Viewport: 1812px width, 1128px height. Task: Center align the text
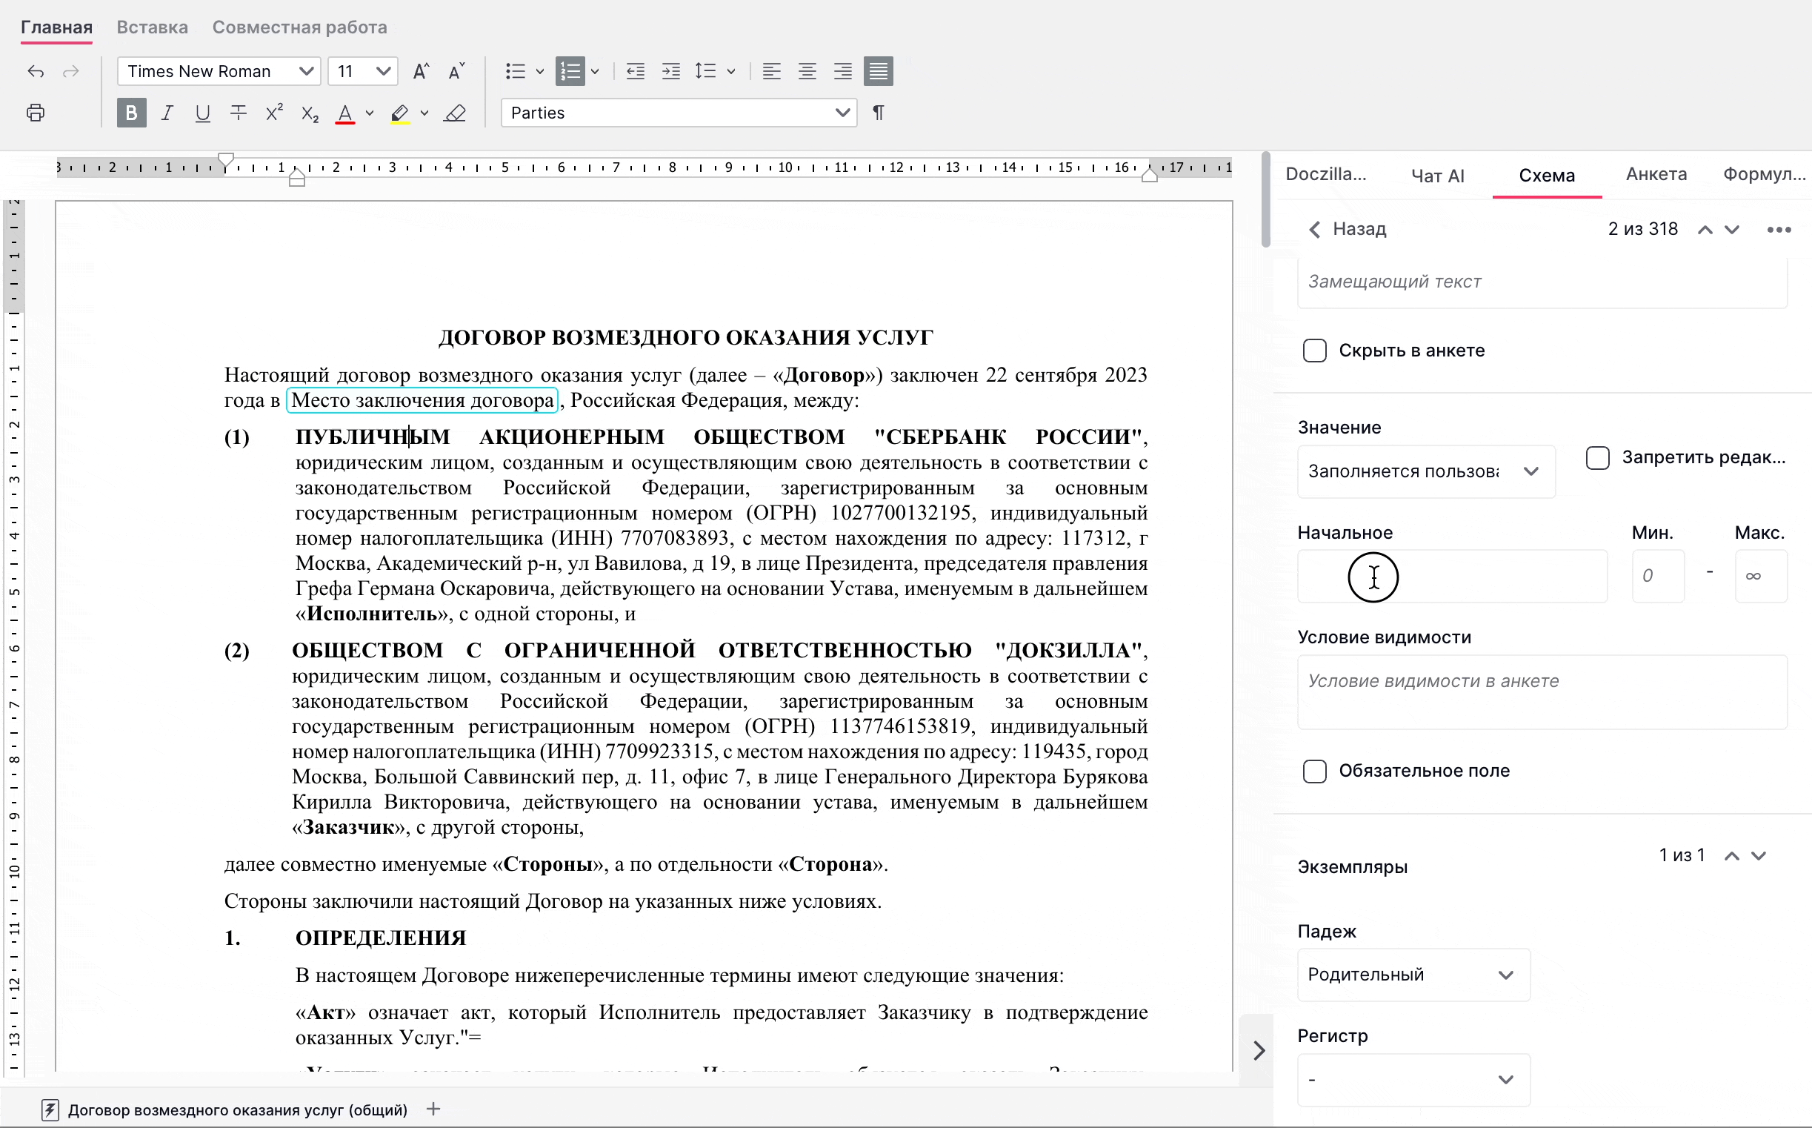[x=807, y=72]
